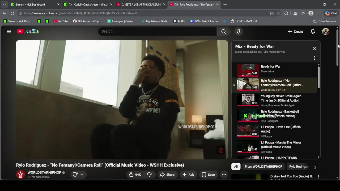
Task: Select the All filter chip
Action: [x=236, y=167]
